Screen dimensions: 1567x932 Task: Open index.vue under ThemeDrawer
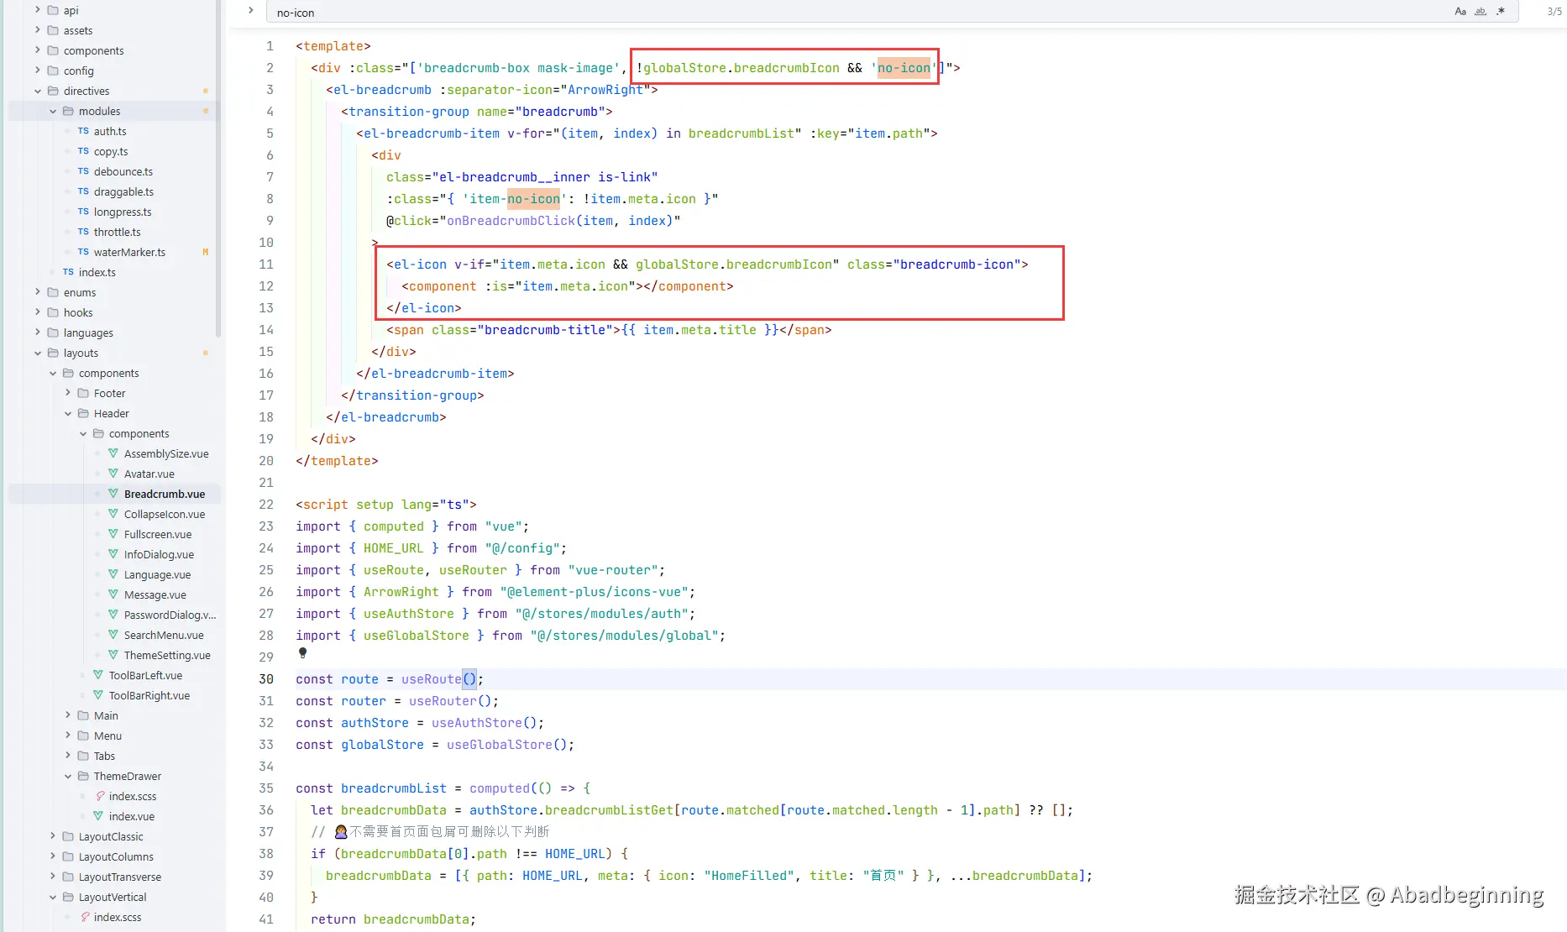point(132,816)
